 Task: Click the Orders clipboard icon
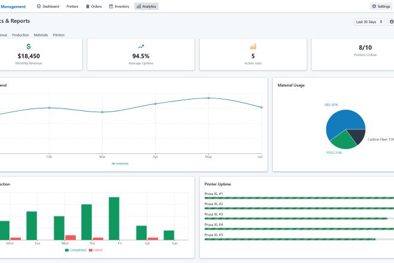click(88, 6)
